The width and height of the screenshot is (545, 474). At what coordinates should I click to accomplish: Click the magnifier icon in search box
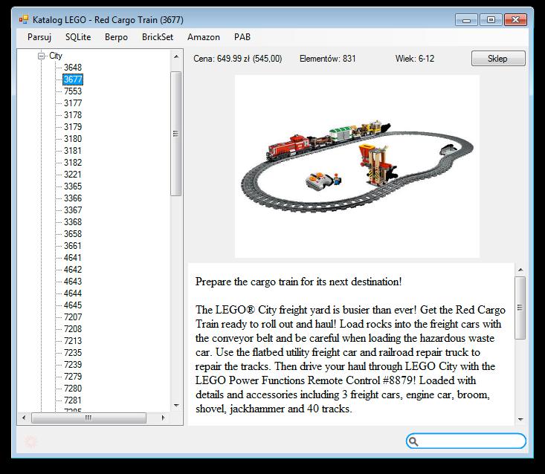coord(413,441)
